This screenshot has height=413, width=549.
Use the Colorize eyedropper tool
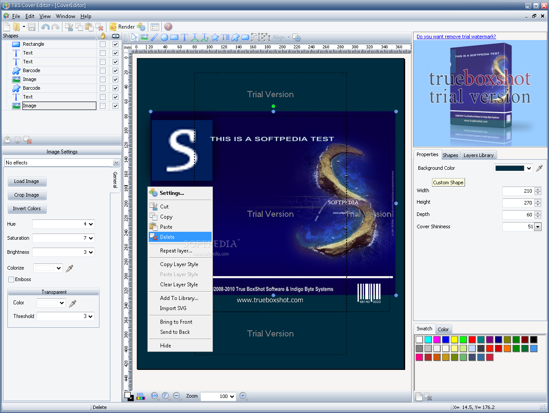[70, 268]
